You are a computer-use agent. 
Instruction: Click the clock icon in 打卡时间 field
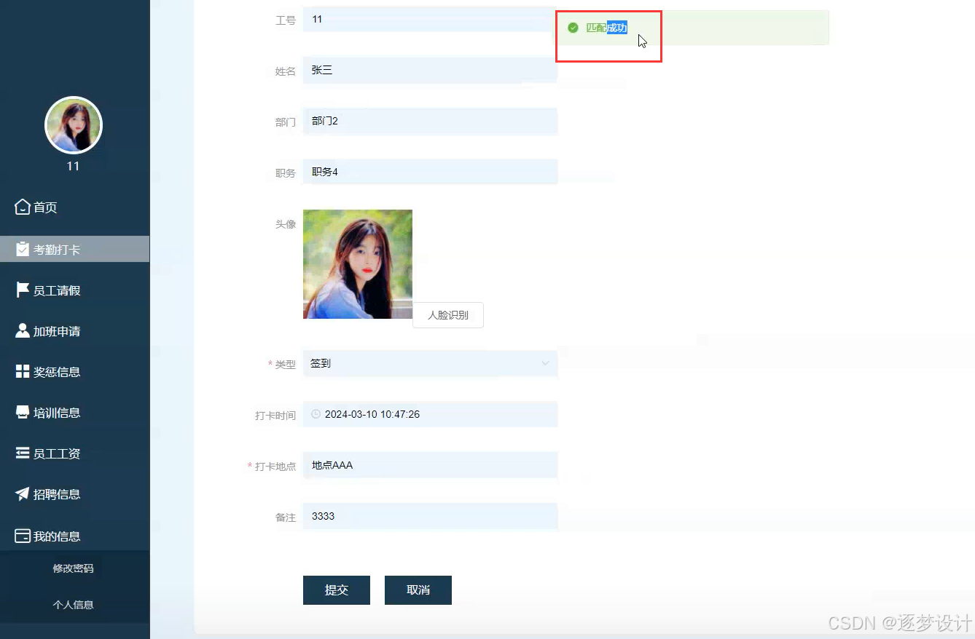point(316,414)
